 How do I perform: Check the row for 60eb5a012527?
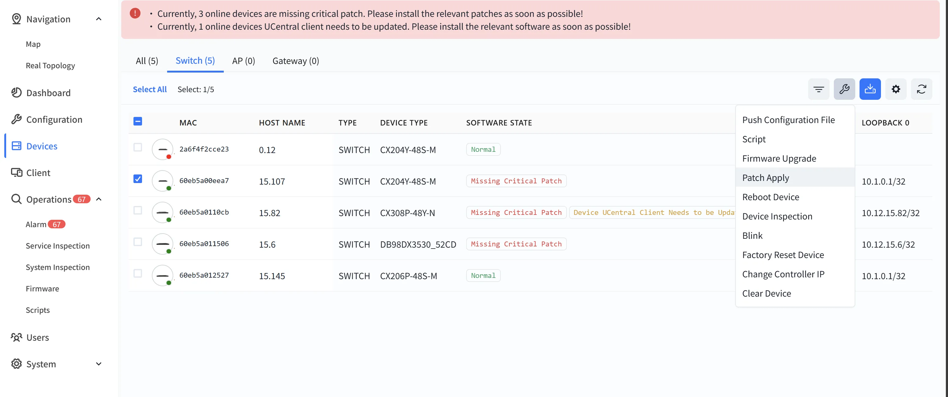[x=138, y=273]
